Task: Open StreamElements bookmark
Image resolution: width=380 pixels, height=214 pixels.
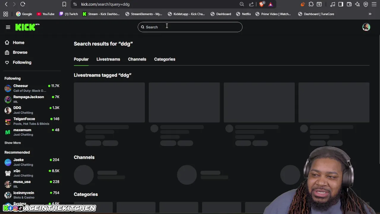Action: pos(144,14)
